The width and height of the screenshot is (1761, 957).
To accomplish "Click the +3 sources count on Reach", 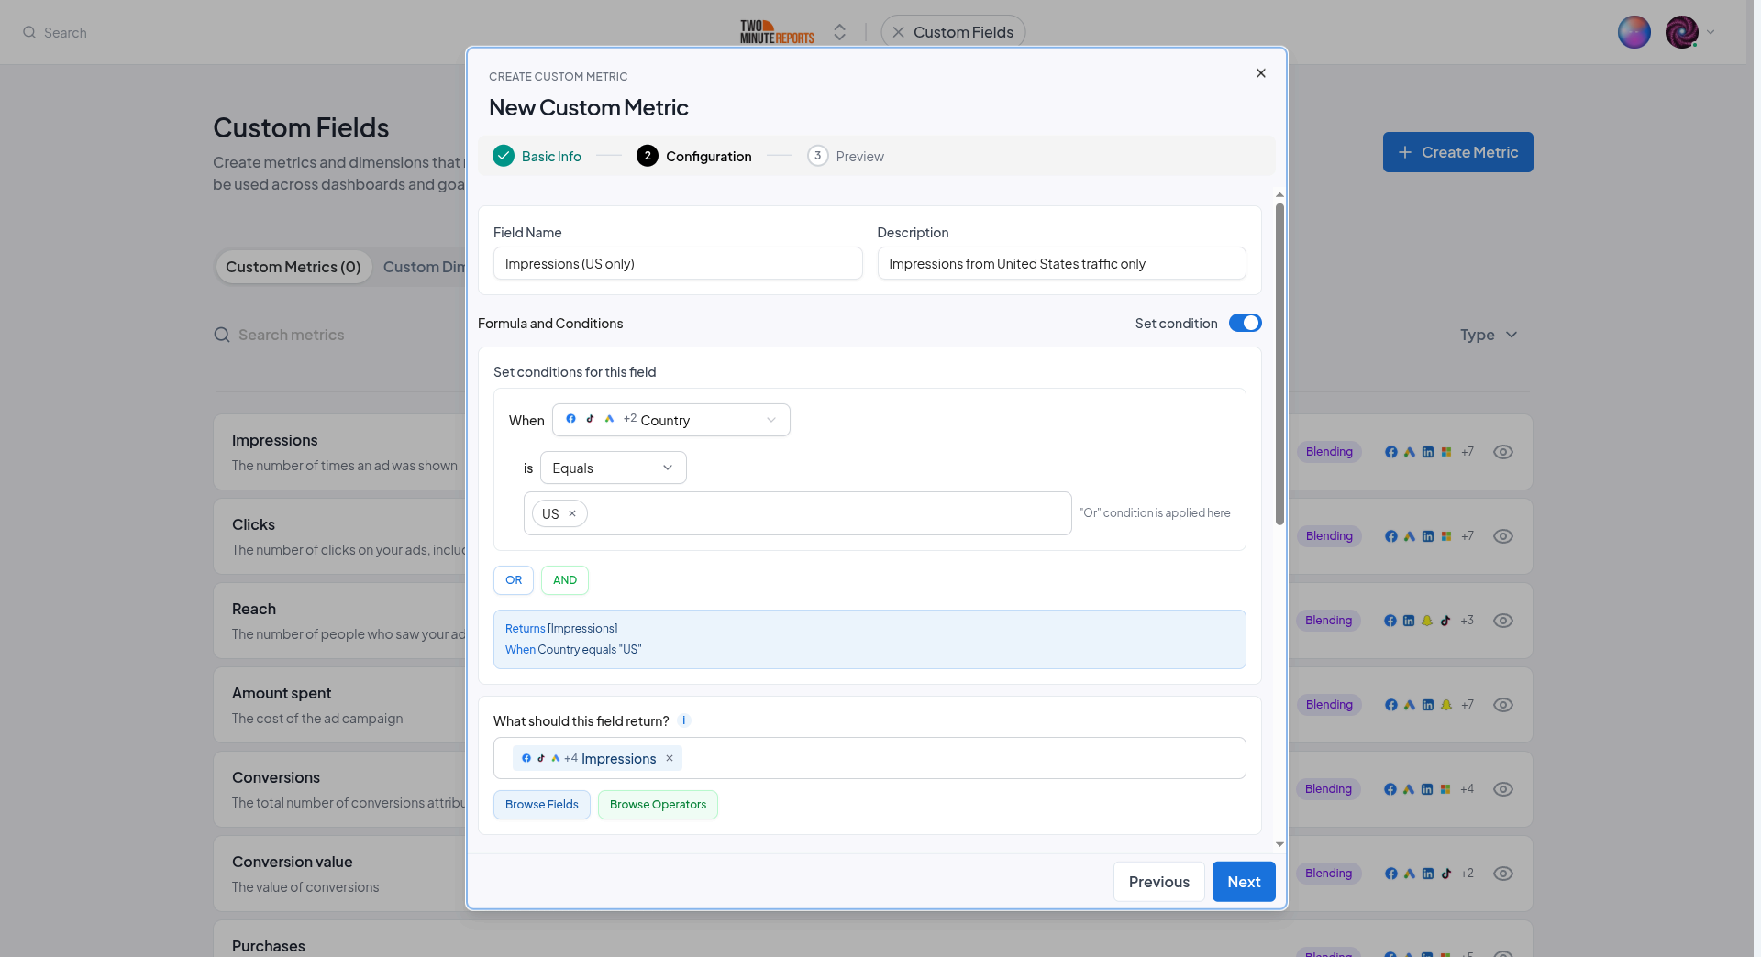I will pyautogui.click(x=1467, y=621).
